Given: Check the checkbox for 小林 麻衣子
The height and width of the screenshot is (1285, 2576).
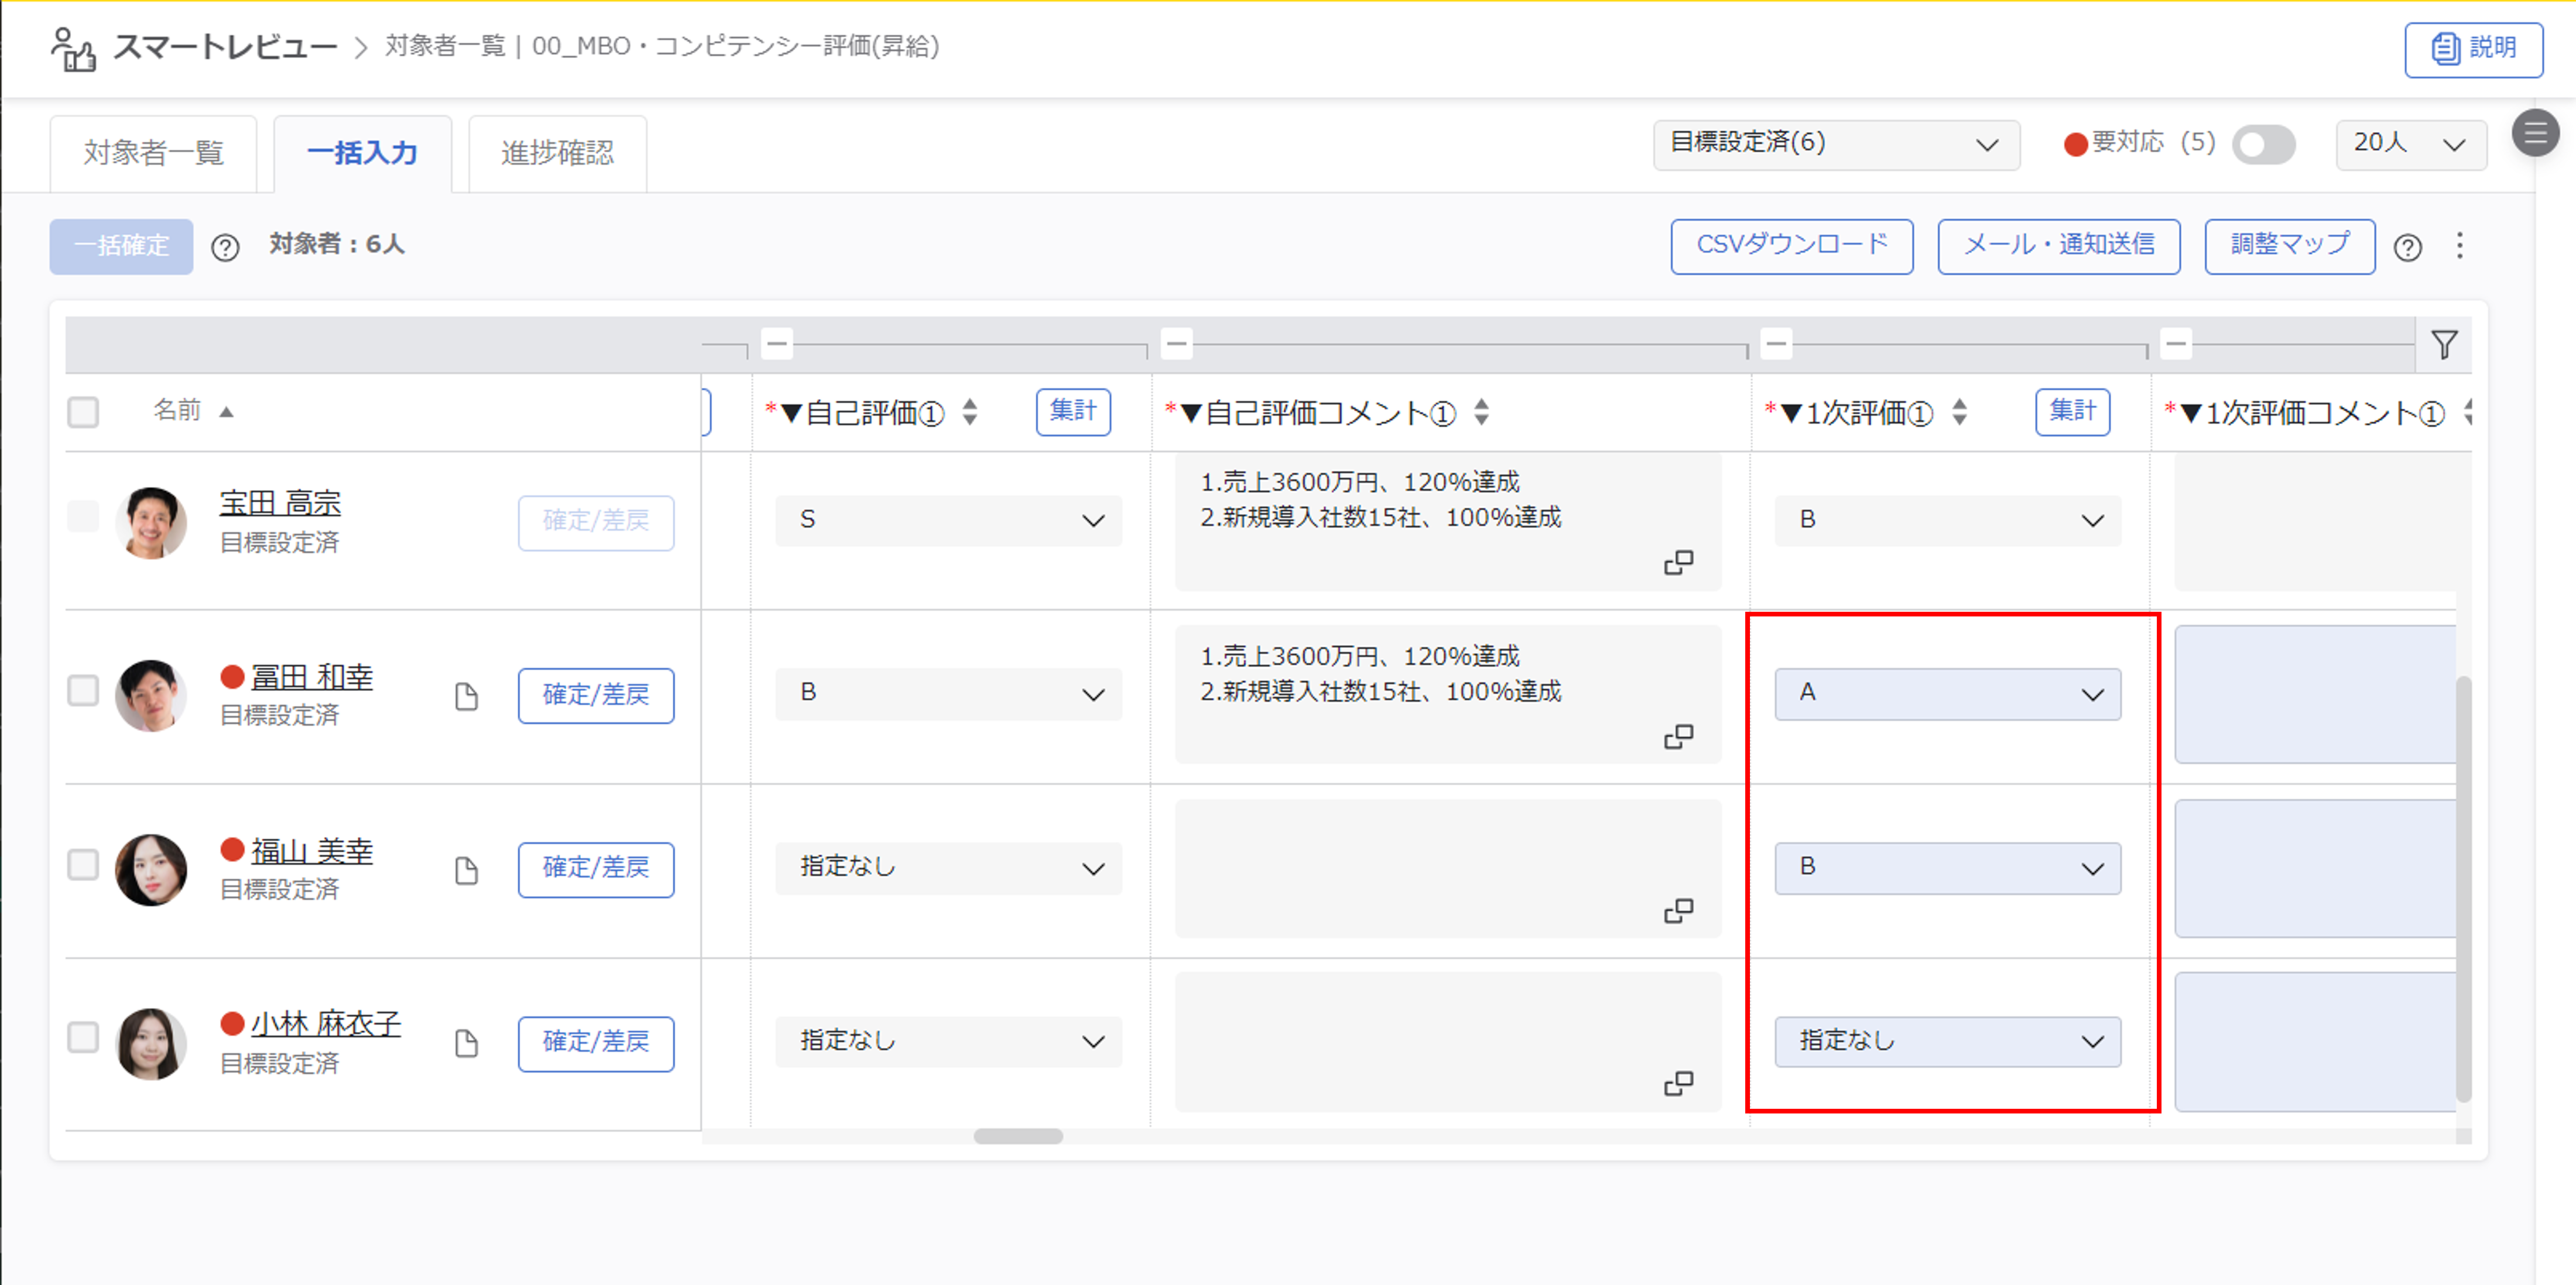Looking at the screenshot, I should pos(83,1038).
